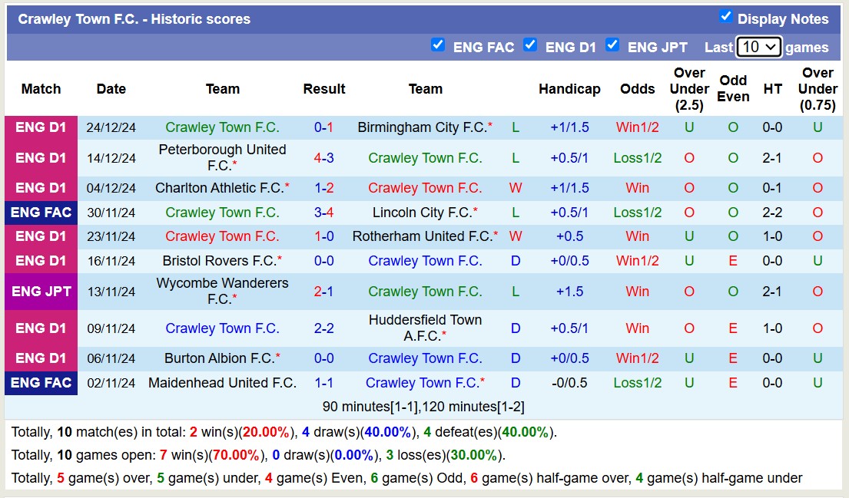Uncheck the ENG D1 filter
Viewport: 849px width, 498px height.
530,45
